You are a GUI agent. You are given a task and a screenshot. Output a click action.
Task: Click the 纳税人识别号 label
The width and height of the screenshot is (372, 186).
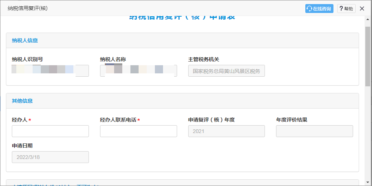click(x=27, y=60)
